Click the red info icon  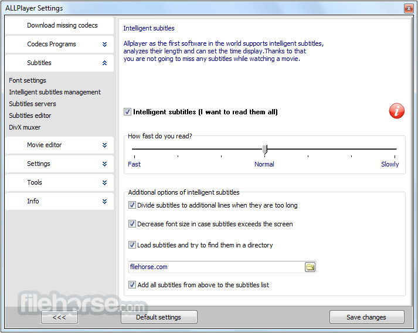(x=396, y=111)
